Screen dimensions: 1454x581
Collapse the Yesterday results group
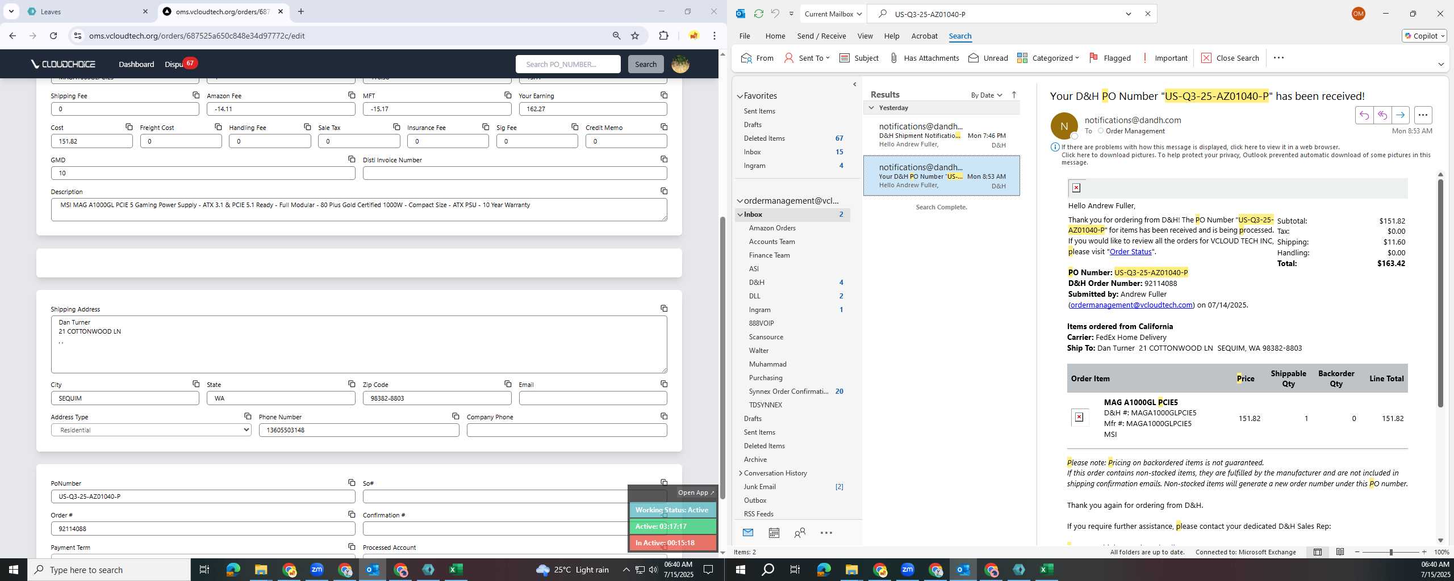[871, 108]
